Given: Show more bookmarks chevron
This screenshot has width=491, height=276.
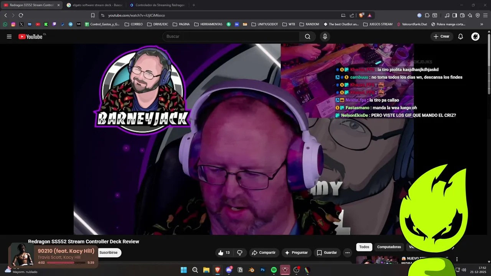Looking at the screenshot, I should click(x=482, y=24).
